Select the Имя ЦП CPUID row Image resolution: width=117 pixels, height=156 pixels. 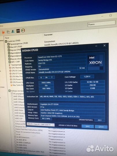(15, 47)
